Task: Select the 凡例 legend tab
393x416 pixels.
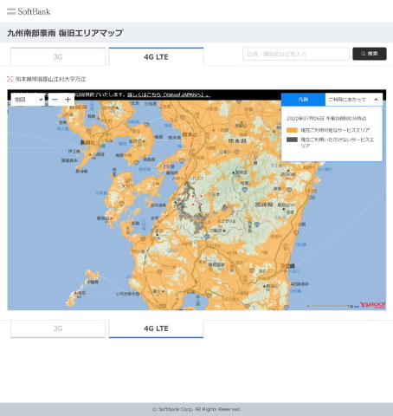Action: coord(303,100)
